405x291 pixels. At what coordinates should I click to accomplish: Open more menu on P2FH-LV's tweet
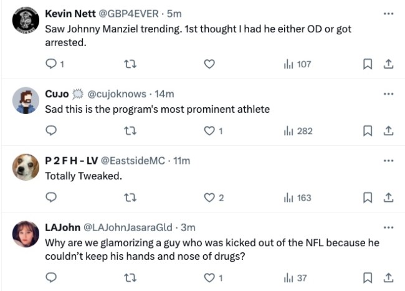tap(388, 161)
